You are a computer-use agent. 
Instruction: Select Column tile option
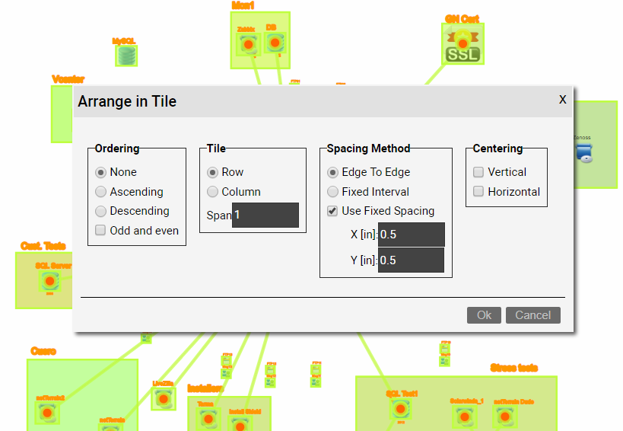212,192
